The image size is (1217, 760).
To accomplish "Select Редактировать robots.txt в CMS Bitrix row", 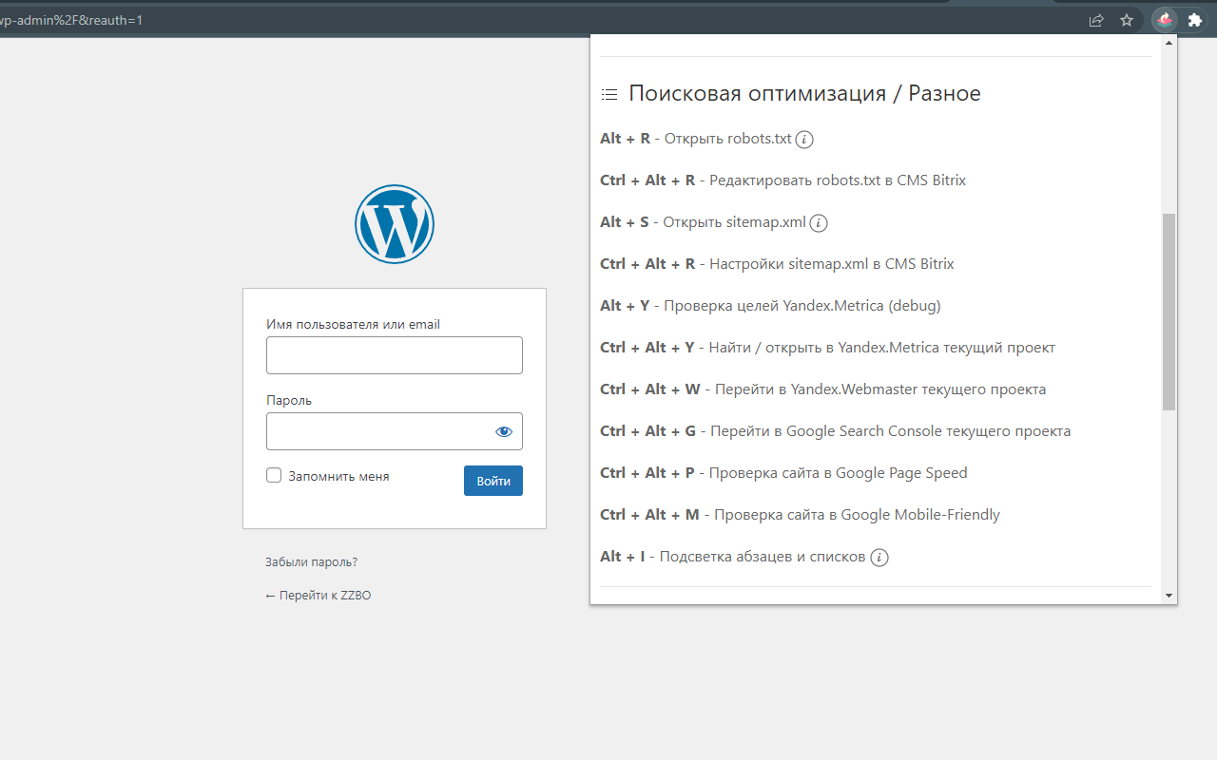I will 782,180.
